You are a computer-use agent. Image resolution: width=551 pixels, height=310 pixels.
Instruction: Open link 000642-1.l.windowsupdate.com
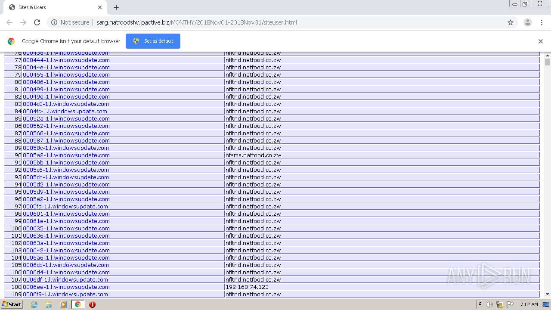[x=66, y=250]
